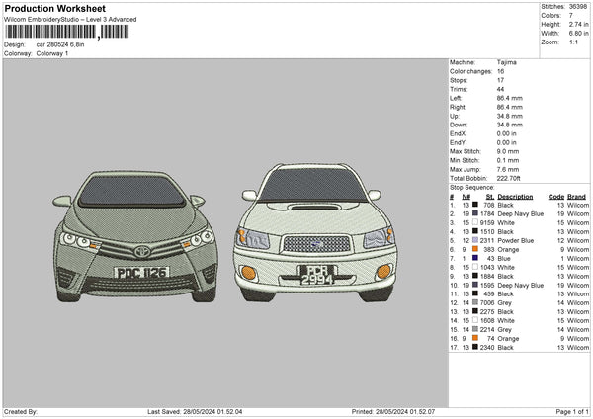This screenshot has height=419, width=593.
Task: Click the N# column header
Action: click(466, 197)
